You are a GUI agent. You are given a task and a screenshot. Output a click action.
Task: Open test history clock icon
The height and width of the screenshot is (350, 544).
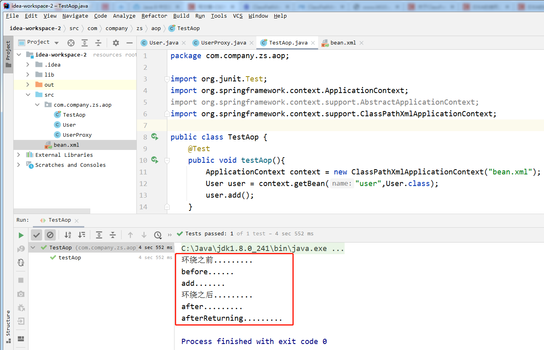(x=158, y=235)
